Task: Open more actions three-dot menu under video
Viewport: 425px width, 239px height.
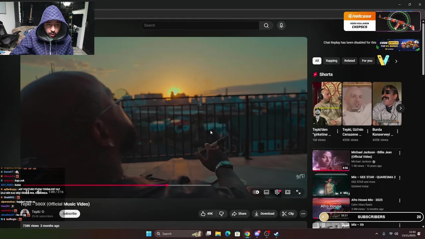Action: tap(303, 214)
